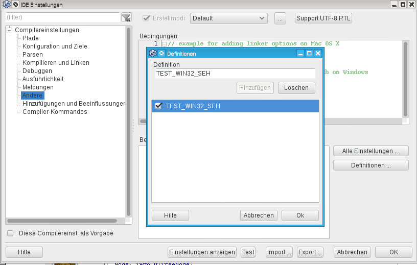Click the Definitionen dialog title icon
417x265 pixels.
(153, 53)
